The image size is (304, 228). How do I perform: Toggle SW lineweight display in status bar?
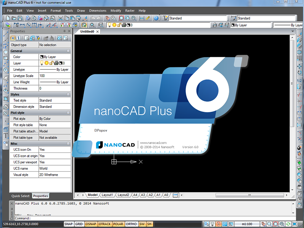(142, 224)
